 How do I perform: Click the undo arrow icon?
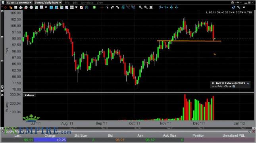[x=112, y=8]
